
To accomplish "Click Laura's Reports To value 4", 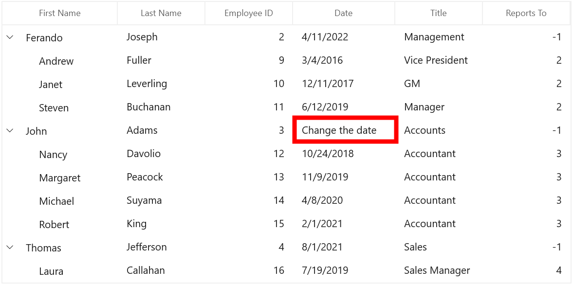I will 559,270.
